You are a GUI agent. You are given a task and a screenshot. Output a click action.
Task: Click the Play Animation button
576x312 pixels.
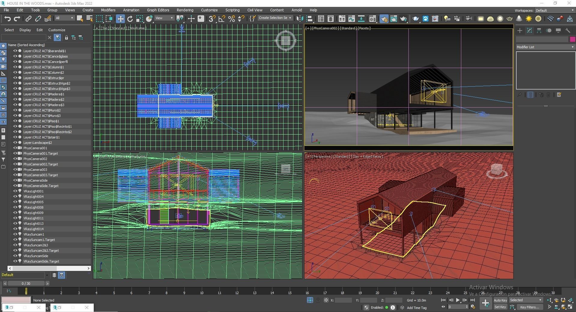pyautogui.click(x=458, y=300)
